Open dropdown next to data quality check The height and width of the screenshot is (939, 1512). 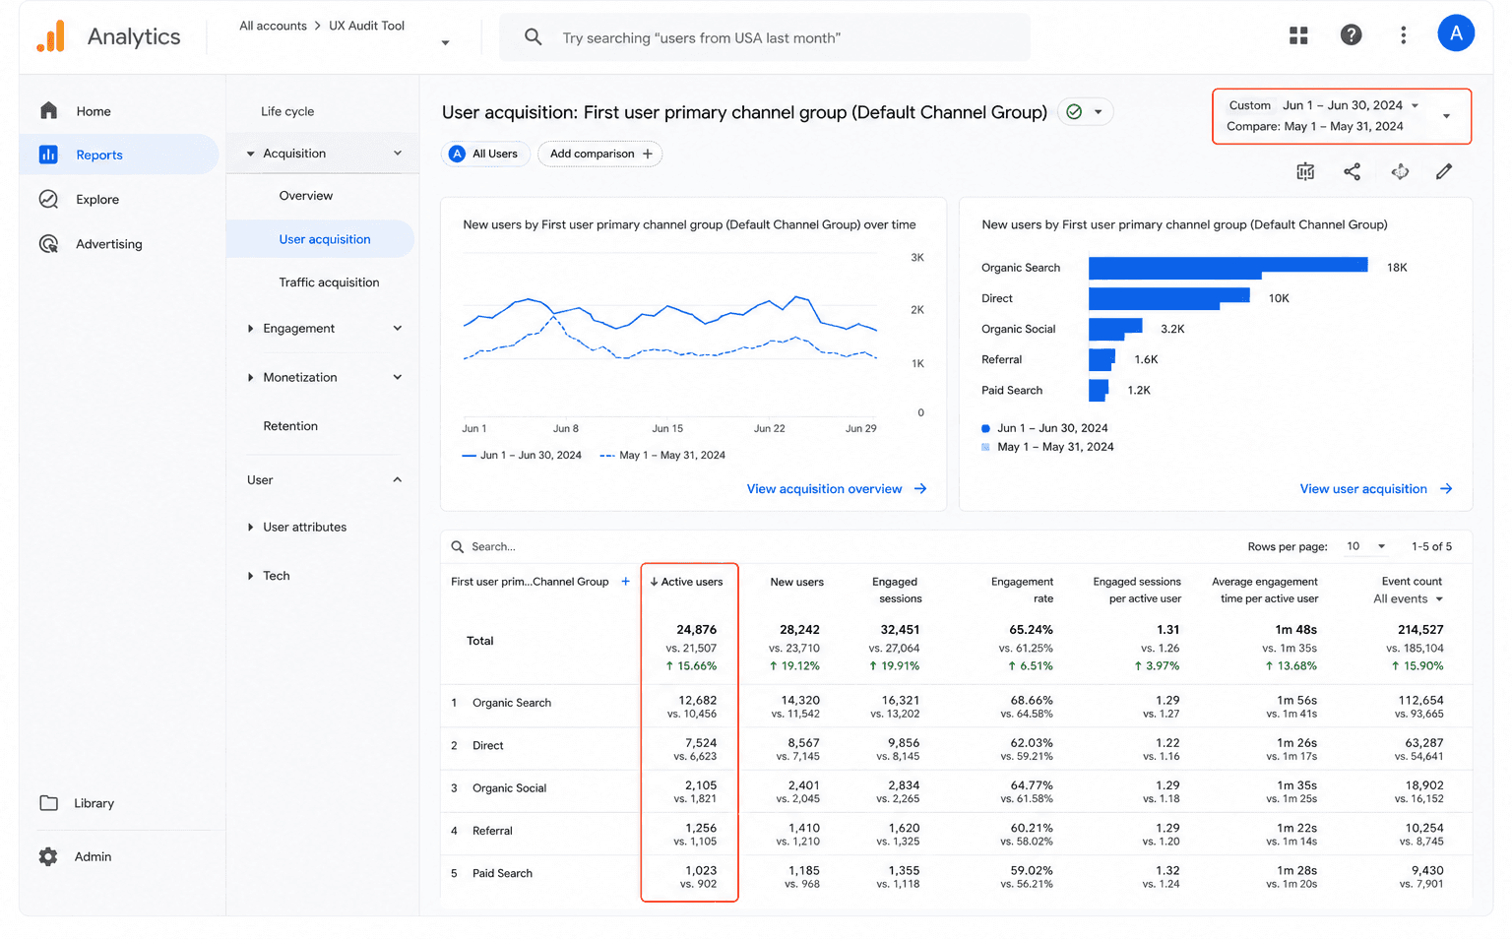click(x=1098, y=112)
